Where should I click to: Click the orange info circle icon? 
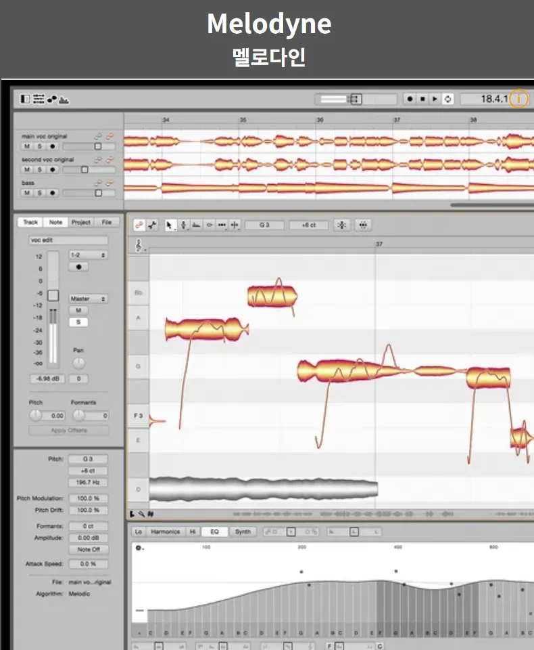click(518, 99)
